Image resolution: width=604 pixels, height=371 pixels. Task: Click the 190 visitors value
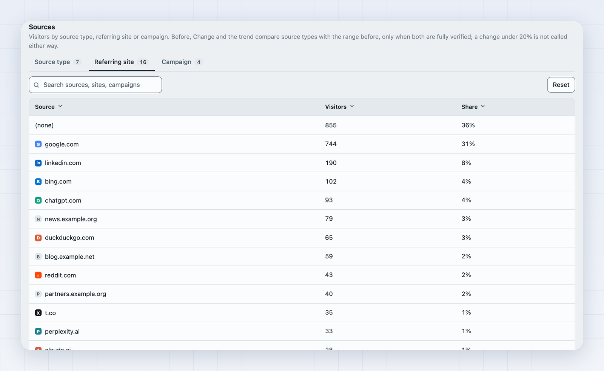(x=331, y=163)
